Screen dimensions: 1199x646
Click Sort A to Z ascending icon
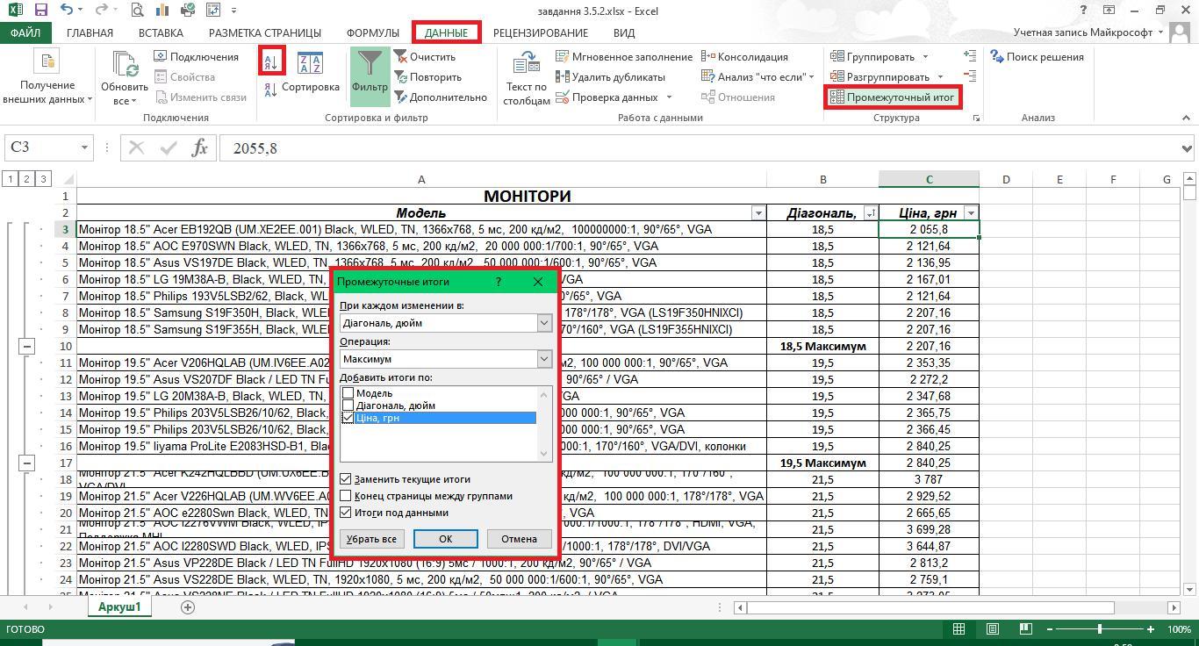pyautogui.click(x=270, y=61)
